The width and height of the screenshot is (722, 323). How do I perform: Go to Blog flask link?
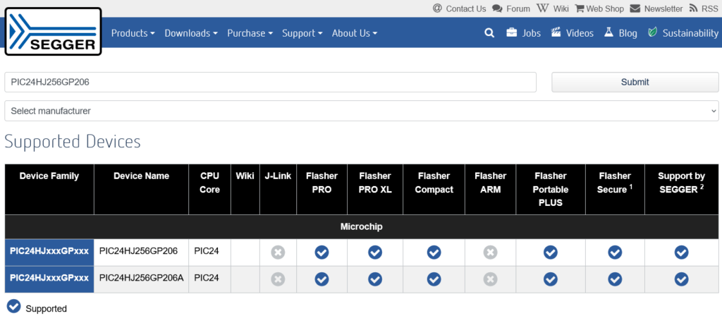tap(620, 33)
